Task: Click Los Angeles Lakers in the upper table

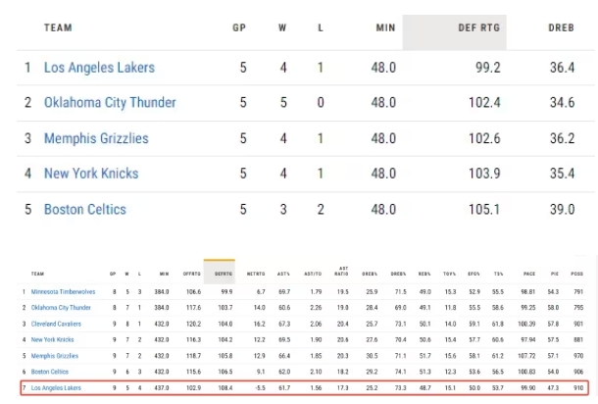Action: coord(99,68)
